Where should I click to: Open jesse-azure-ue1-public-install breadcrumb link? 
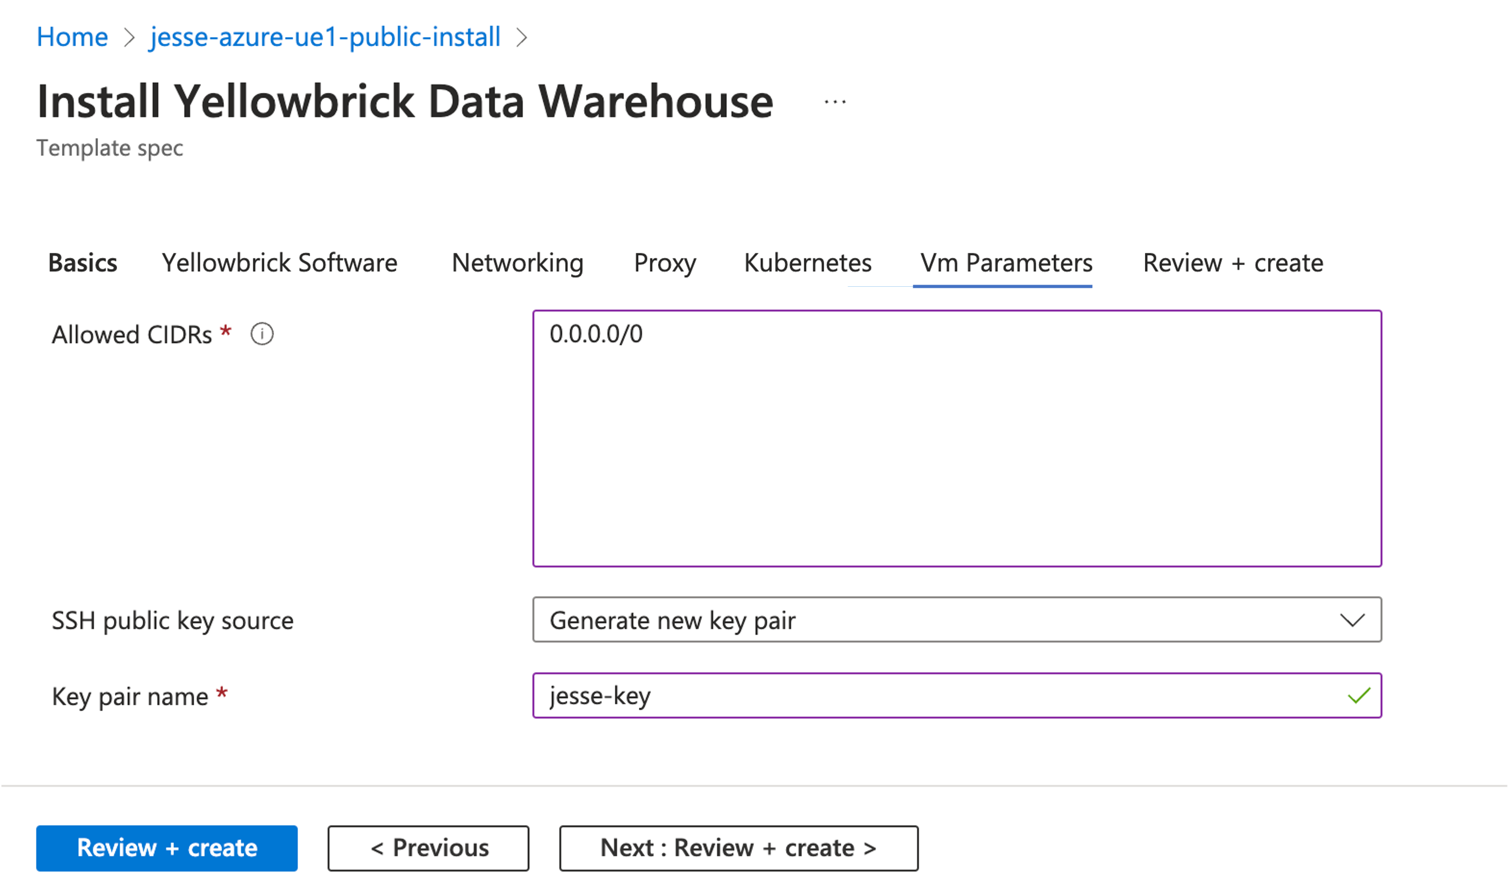tap(325, 37)
